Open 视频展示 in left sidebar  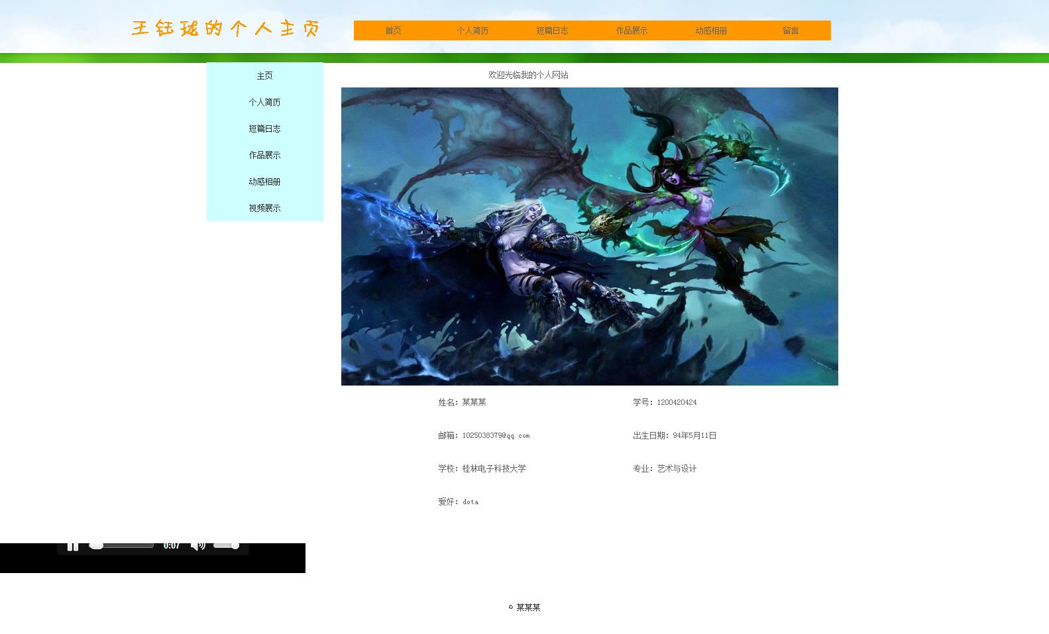(264, 208)
